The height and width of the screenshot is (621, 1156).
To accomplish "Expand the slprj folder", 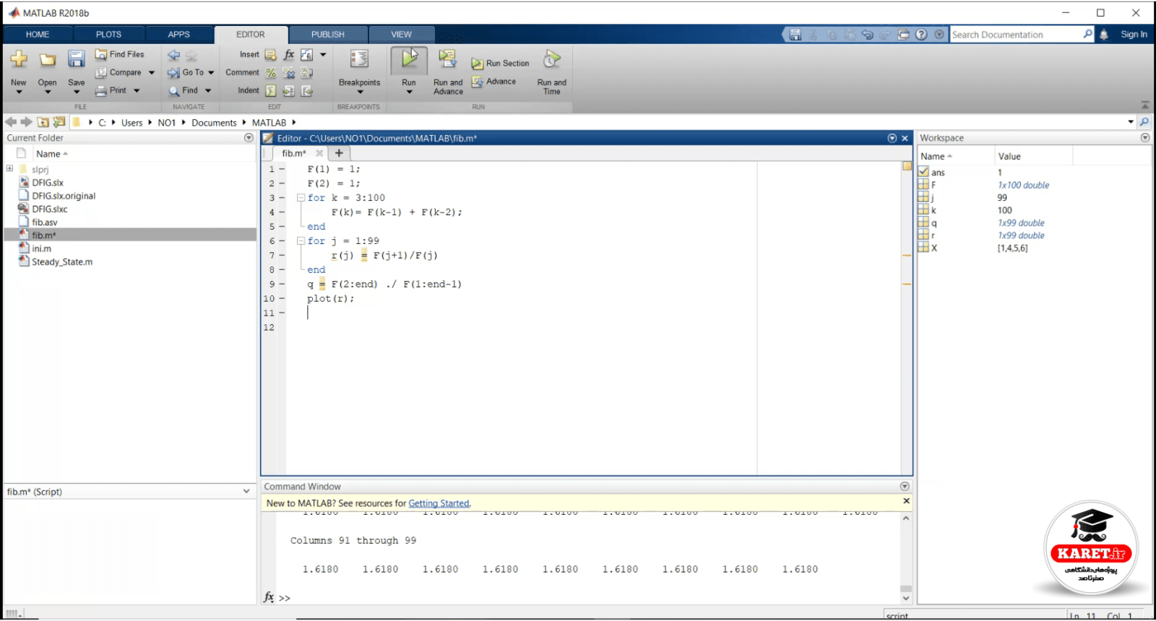I will 9,169.
